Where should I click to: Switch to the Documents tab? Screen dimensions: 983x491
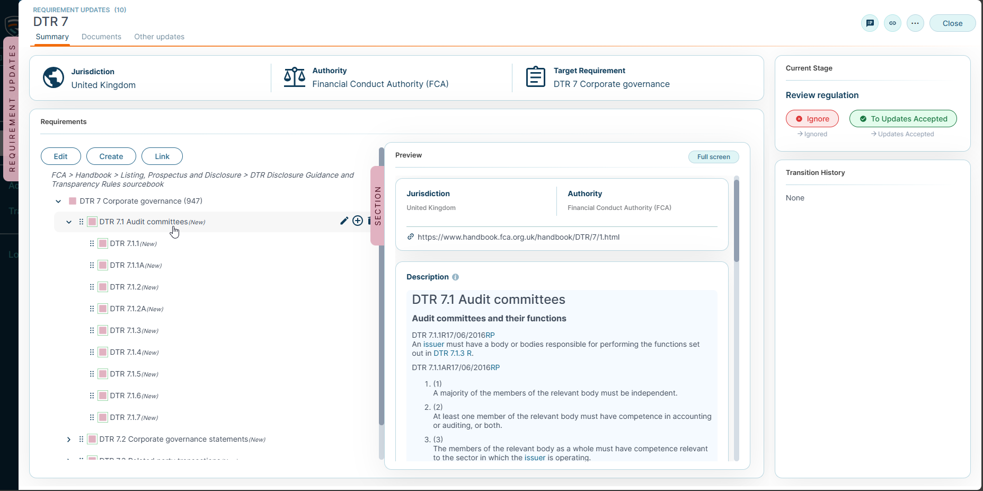tap(101, 37)
